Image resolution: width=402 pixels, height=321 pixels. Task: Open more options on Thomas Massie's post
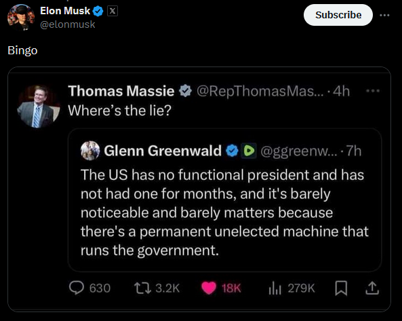coord(373,90)
